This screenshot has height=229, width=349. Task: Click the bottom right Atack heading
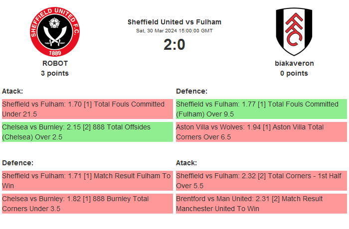[186, 163]
